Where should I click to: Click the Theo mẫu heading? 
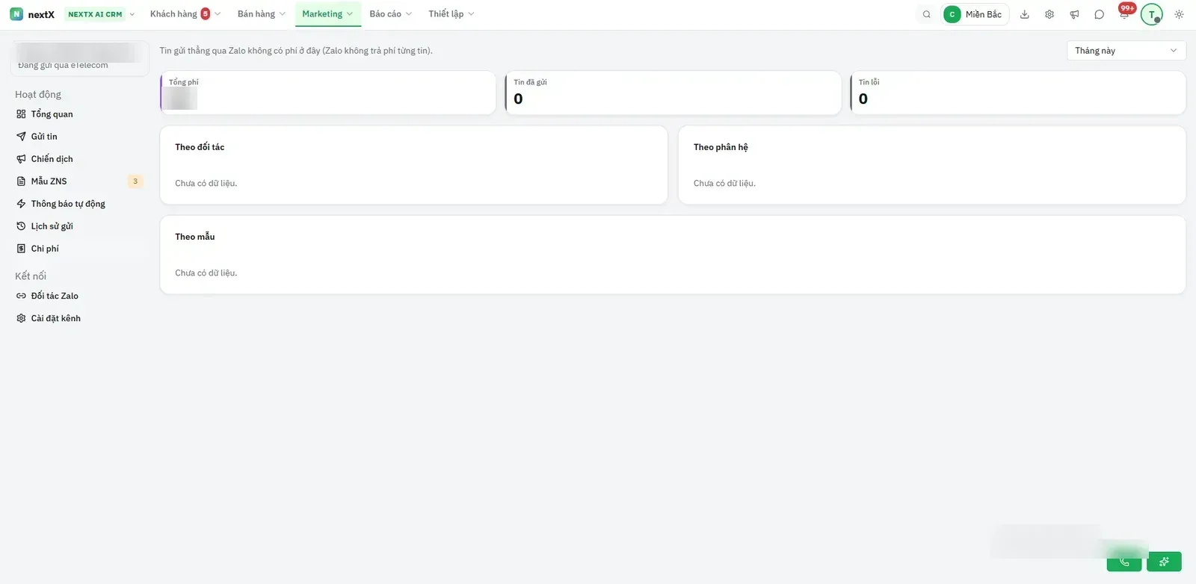[195, 237]
